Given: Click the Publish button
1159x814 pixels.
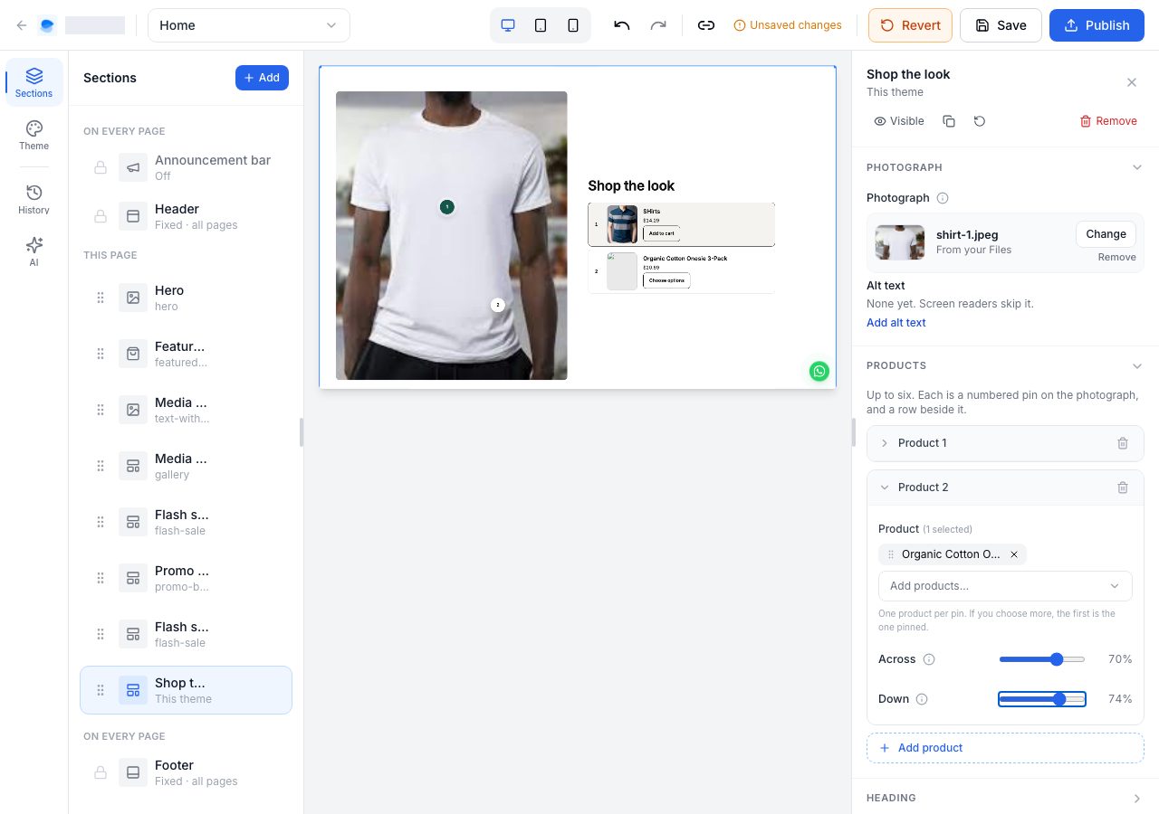Looking at the screenshot, I should click(1097, 25).
